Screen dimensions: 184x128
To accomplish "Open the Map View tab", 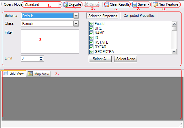I will (38, 74).
